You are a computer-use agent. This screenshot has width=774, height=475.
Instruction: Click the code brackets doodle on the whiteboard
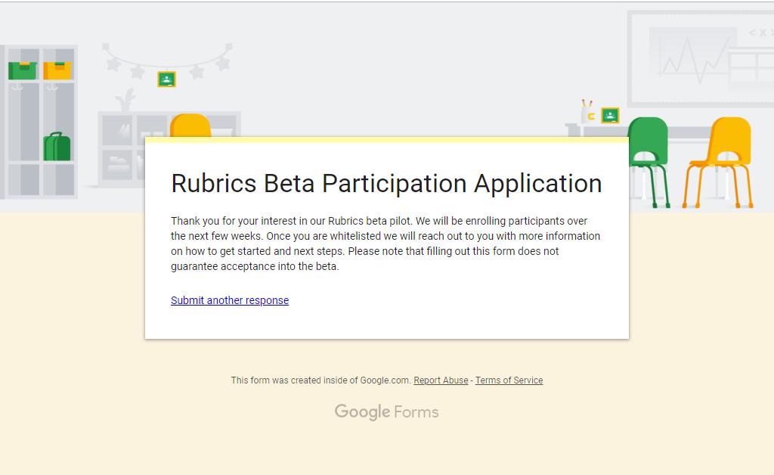point(762,33)
